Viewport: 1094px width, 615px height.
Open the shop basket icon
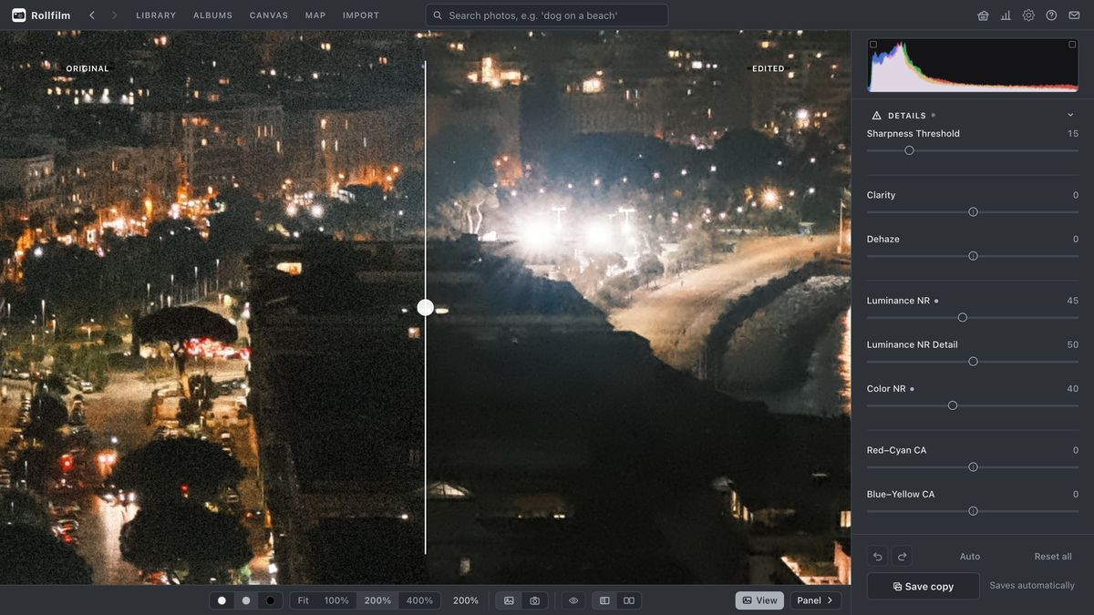click(x=983, y=15)
